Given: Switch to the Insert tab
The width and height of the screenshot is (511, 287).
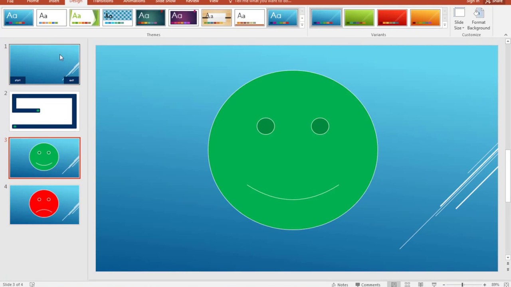Looking at the screenshot, I should (54, 2).
